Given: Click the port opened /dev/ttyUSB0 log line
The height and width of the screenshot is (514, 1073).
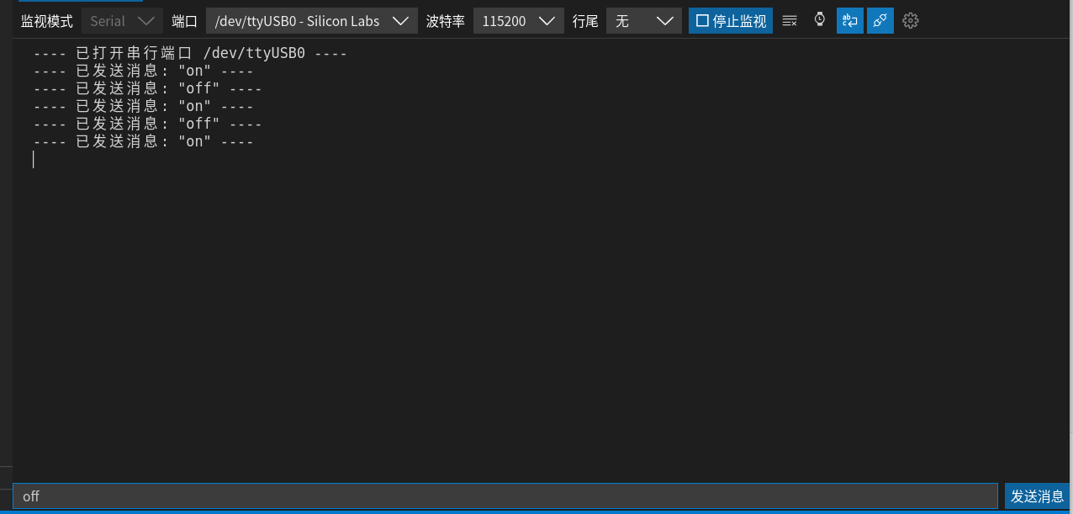Looking at the screenshot, I should pos(190,54).
